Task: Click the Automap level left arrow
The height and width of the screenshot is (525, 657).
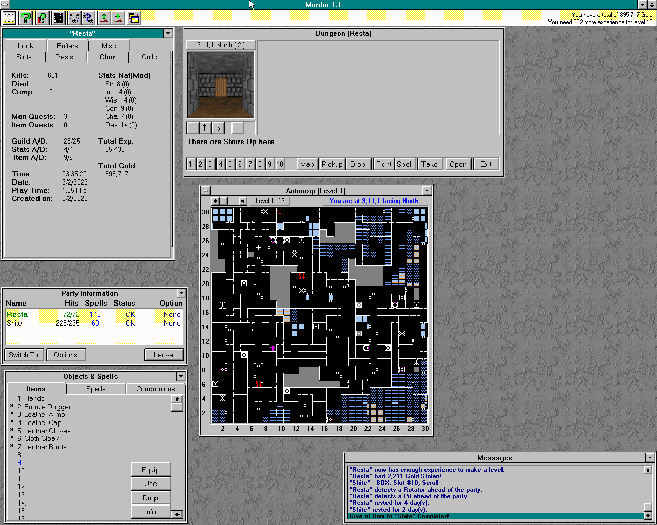Action: (216, 201)
